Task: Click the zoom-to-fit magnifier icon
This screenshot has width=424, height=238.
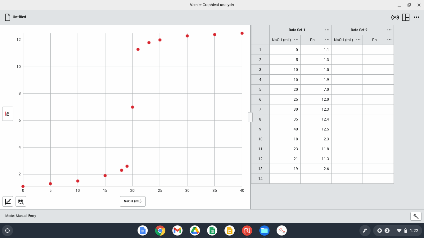Action: (21, 201)
